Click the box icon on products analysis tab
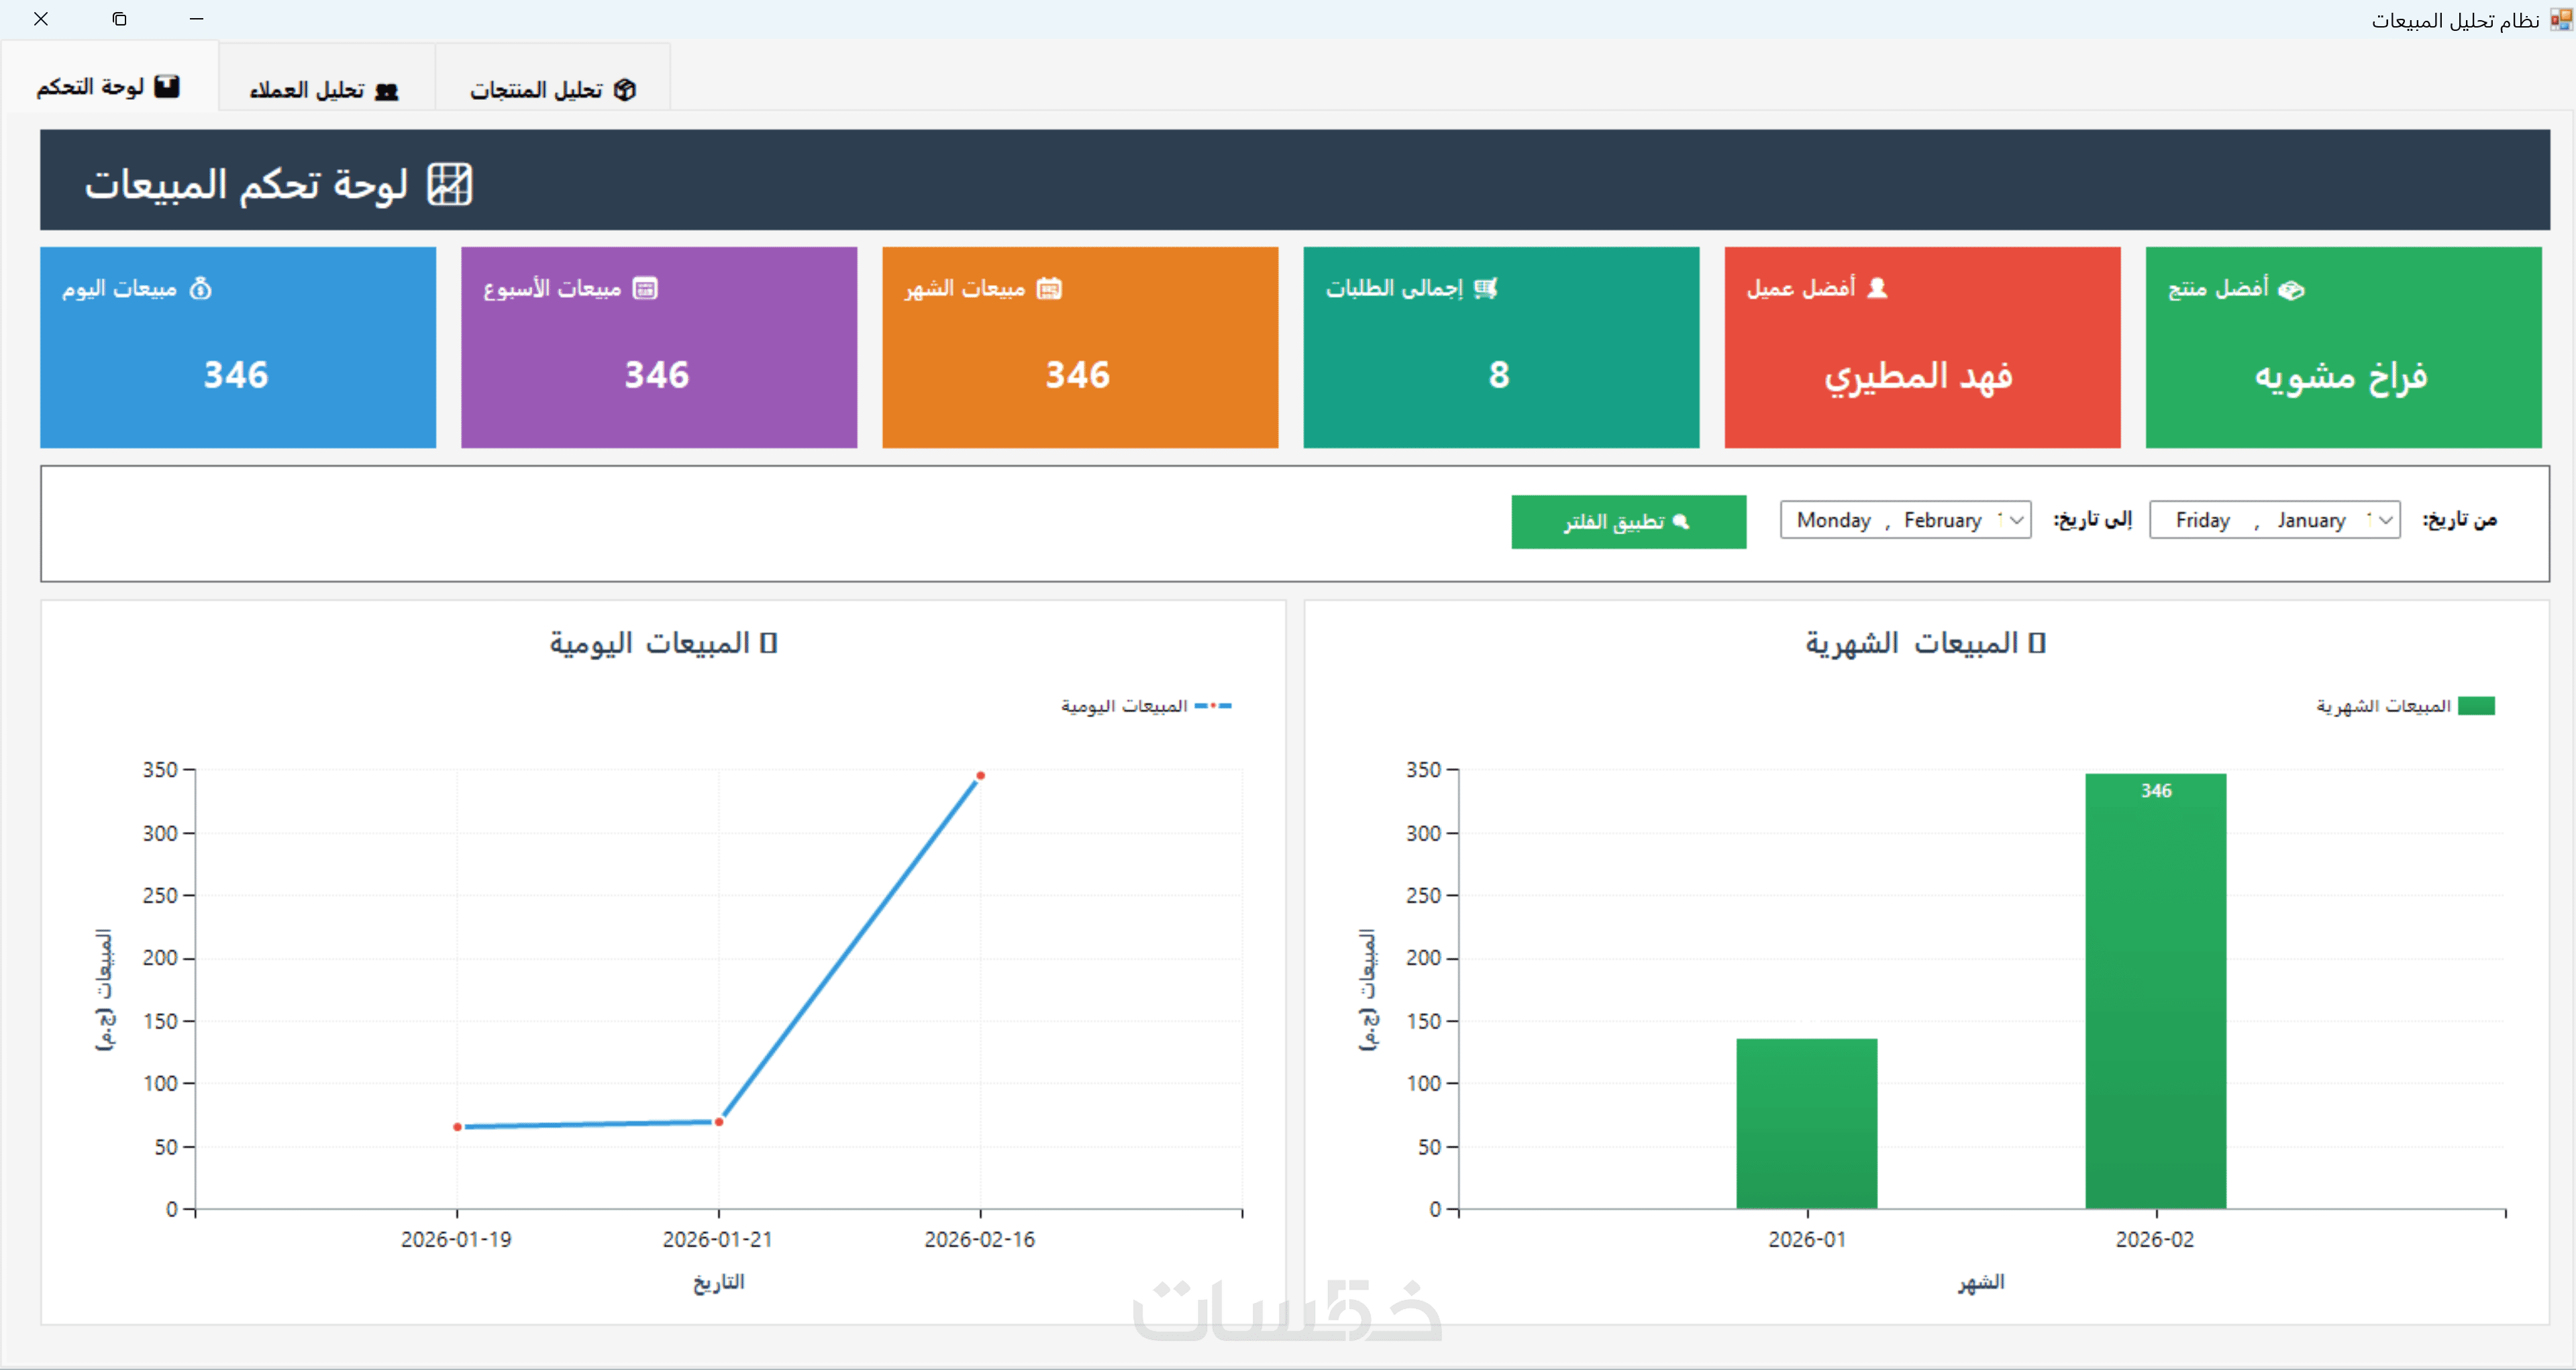Viewport: 2576px width, 1370px height. 625,90
